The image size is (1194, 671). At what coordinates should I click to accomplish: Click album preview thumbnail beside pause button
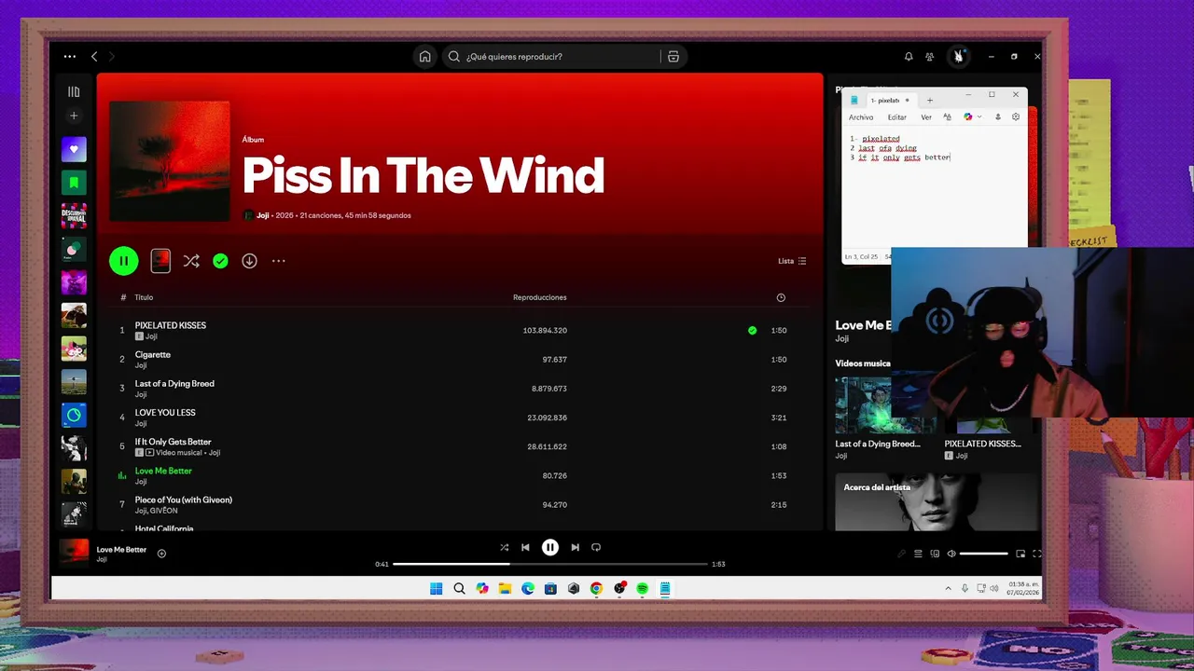160,261
